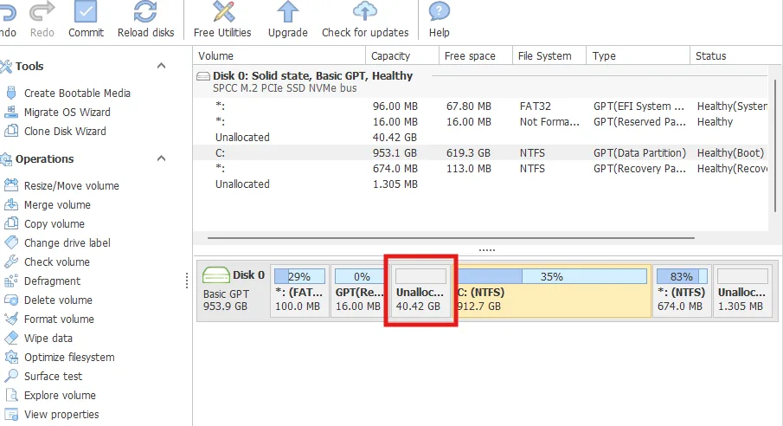Click the Surface test magnifier icon

pos(11,376)
